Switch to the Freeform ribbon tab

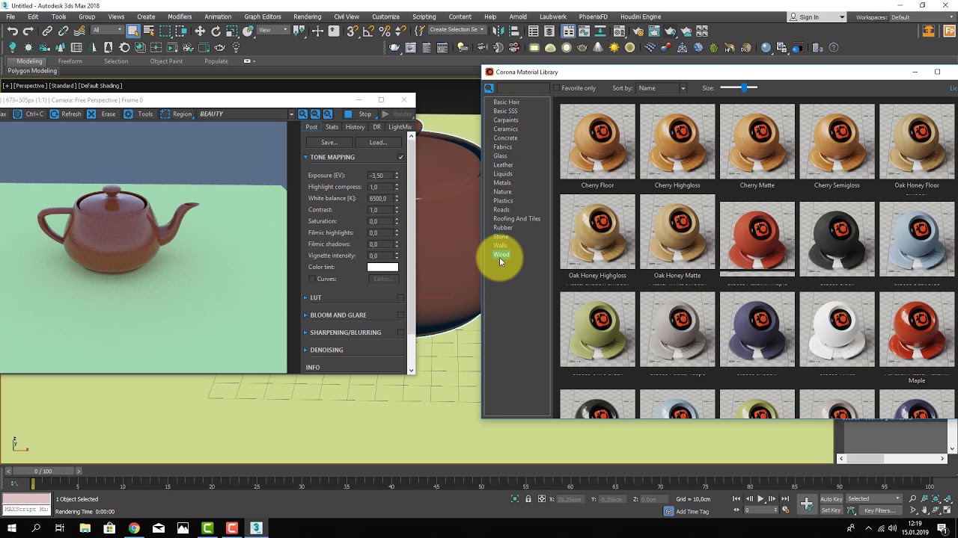point(70,61)
